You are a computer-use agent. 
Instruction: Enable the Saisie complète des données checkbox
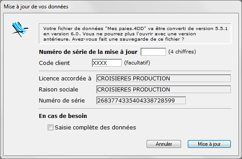[x=50, y=128]
